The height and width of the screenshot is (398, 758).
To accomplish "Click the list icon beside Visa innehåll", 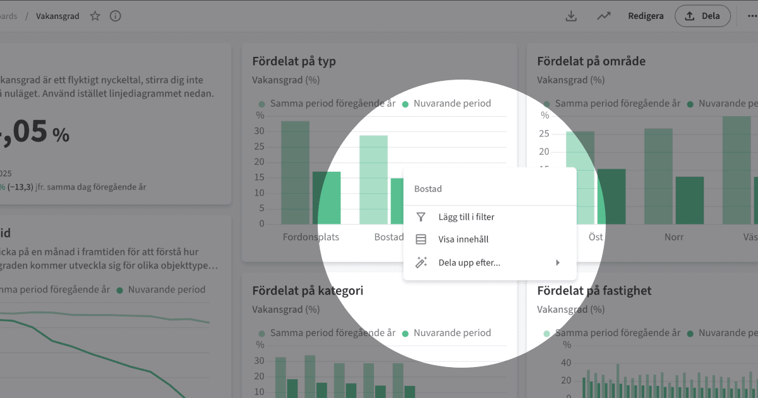I will click(x=421, y=239).
